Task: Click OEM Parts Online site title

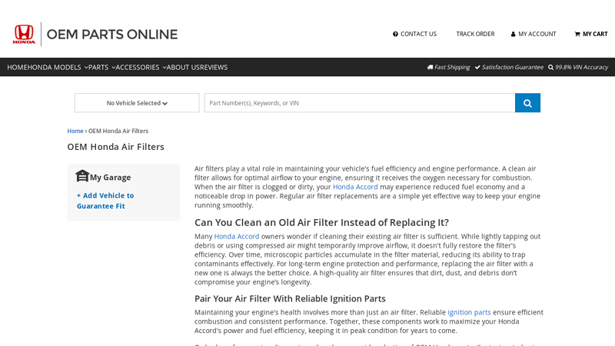Action: point(112,34)
